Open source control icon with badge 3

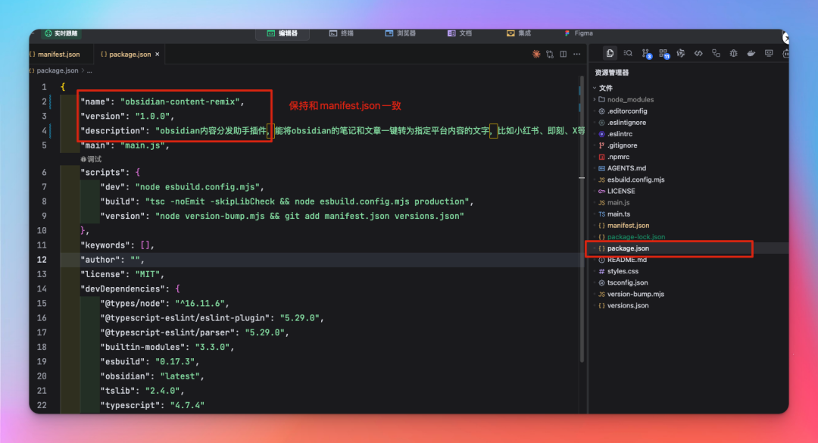click(x=646, y=54)
